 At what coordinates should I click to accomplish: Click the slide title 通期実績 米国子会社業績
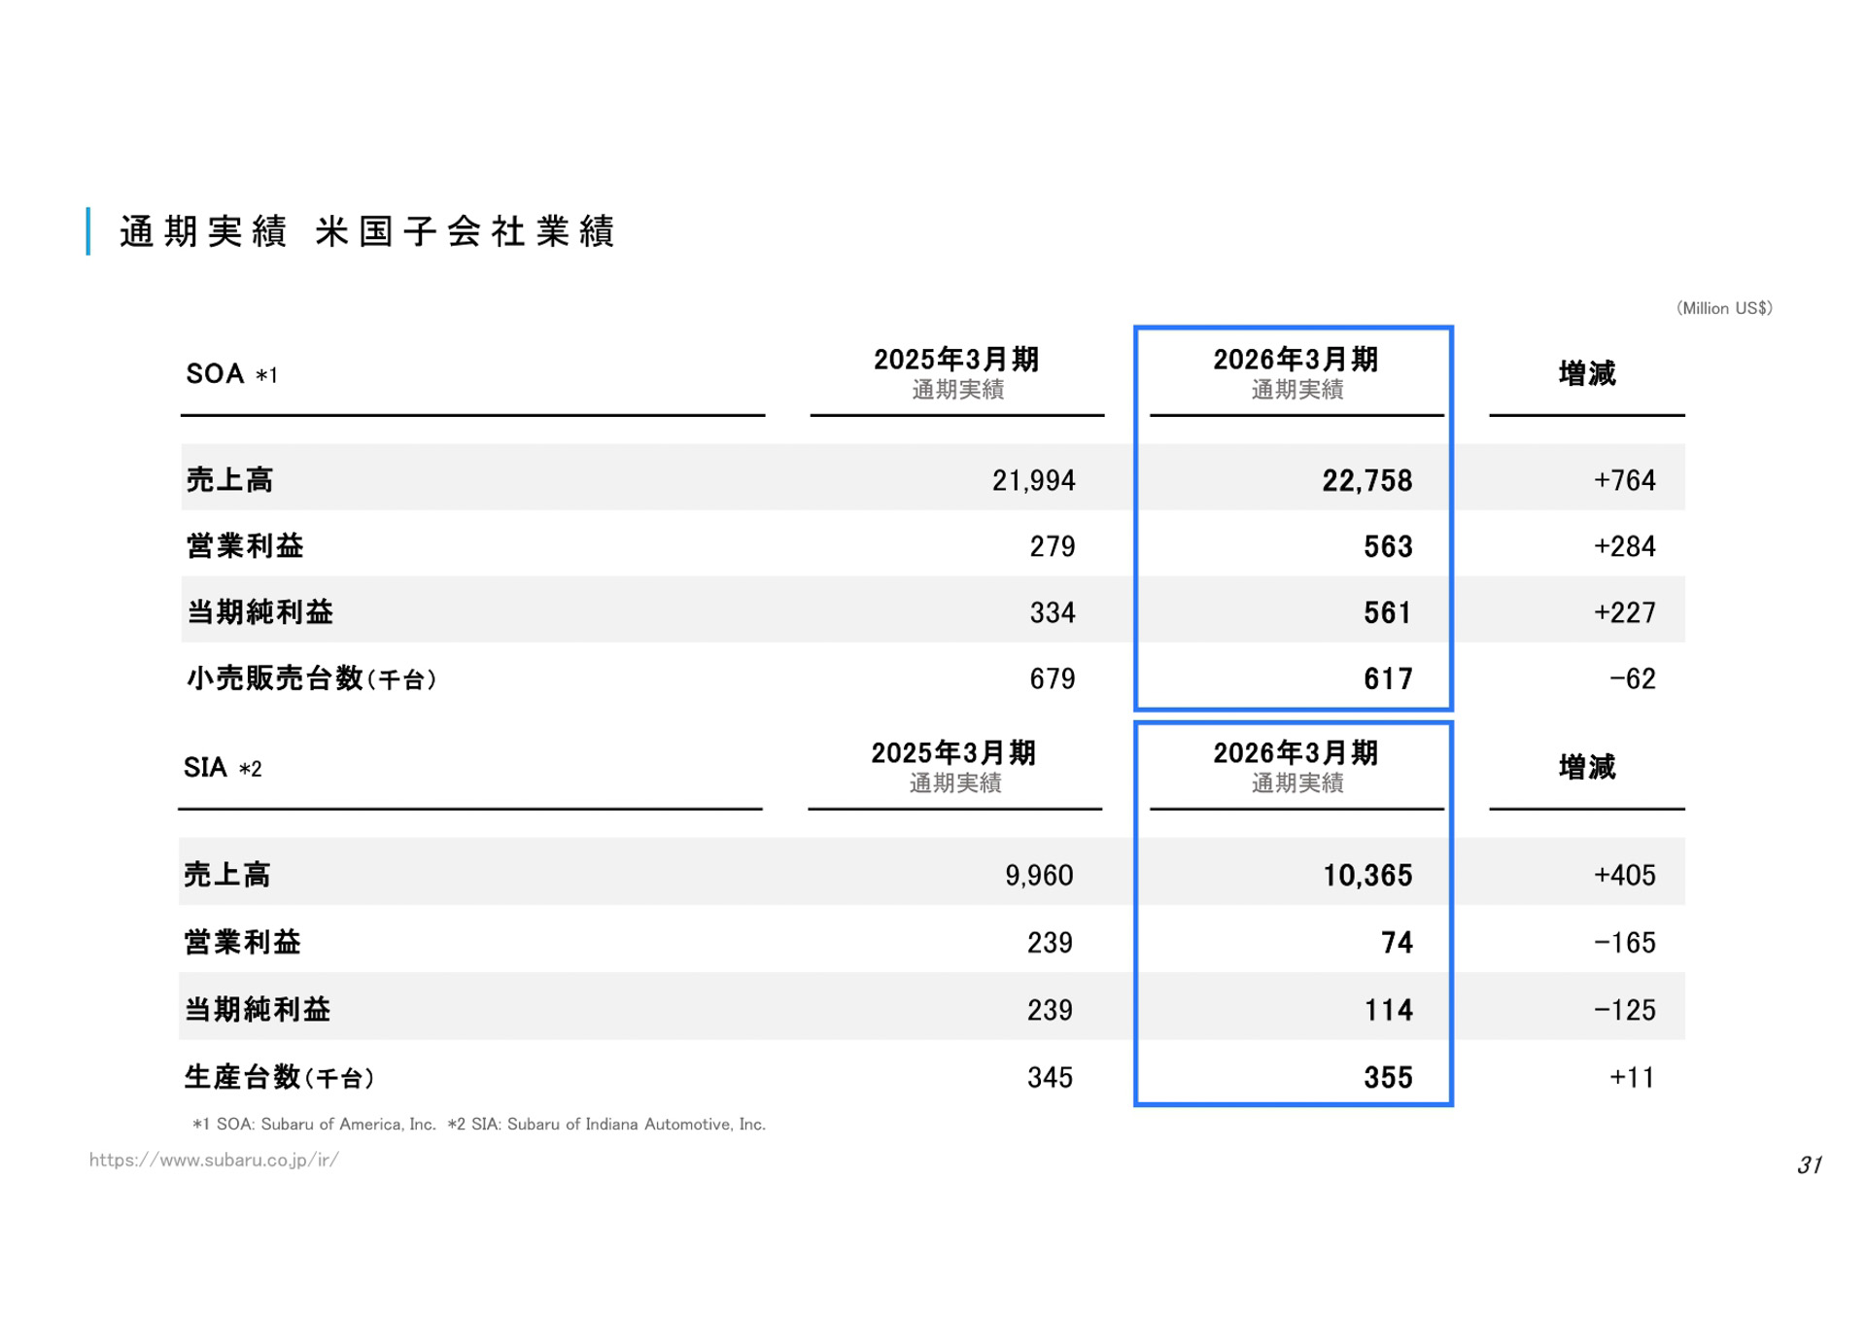point(366,232)
